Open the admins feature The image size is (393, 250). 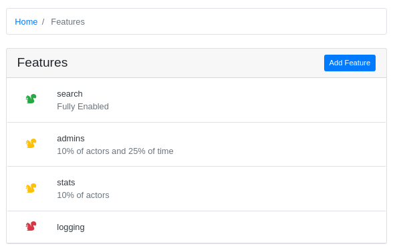click(x=71, y=139)
